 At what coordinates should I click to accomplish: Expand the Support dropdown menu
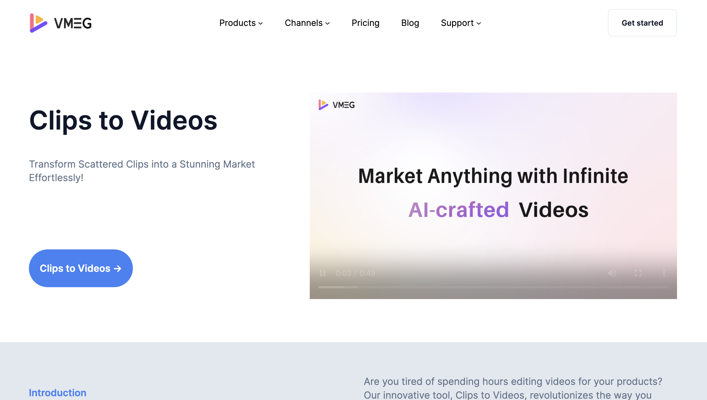pyautogui.click(x=460, y=23)
